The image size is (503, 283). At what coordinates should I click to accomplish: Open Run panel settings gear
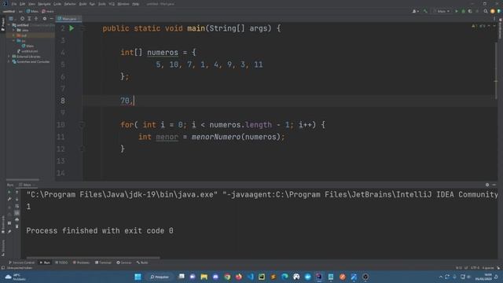tap(487, 185)
